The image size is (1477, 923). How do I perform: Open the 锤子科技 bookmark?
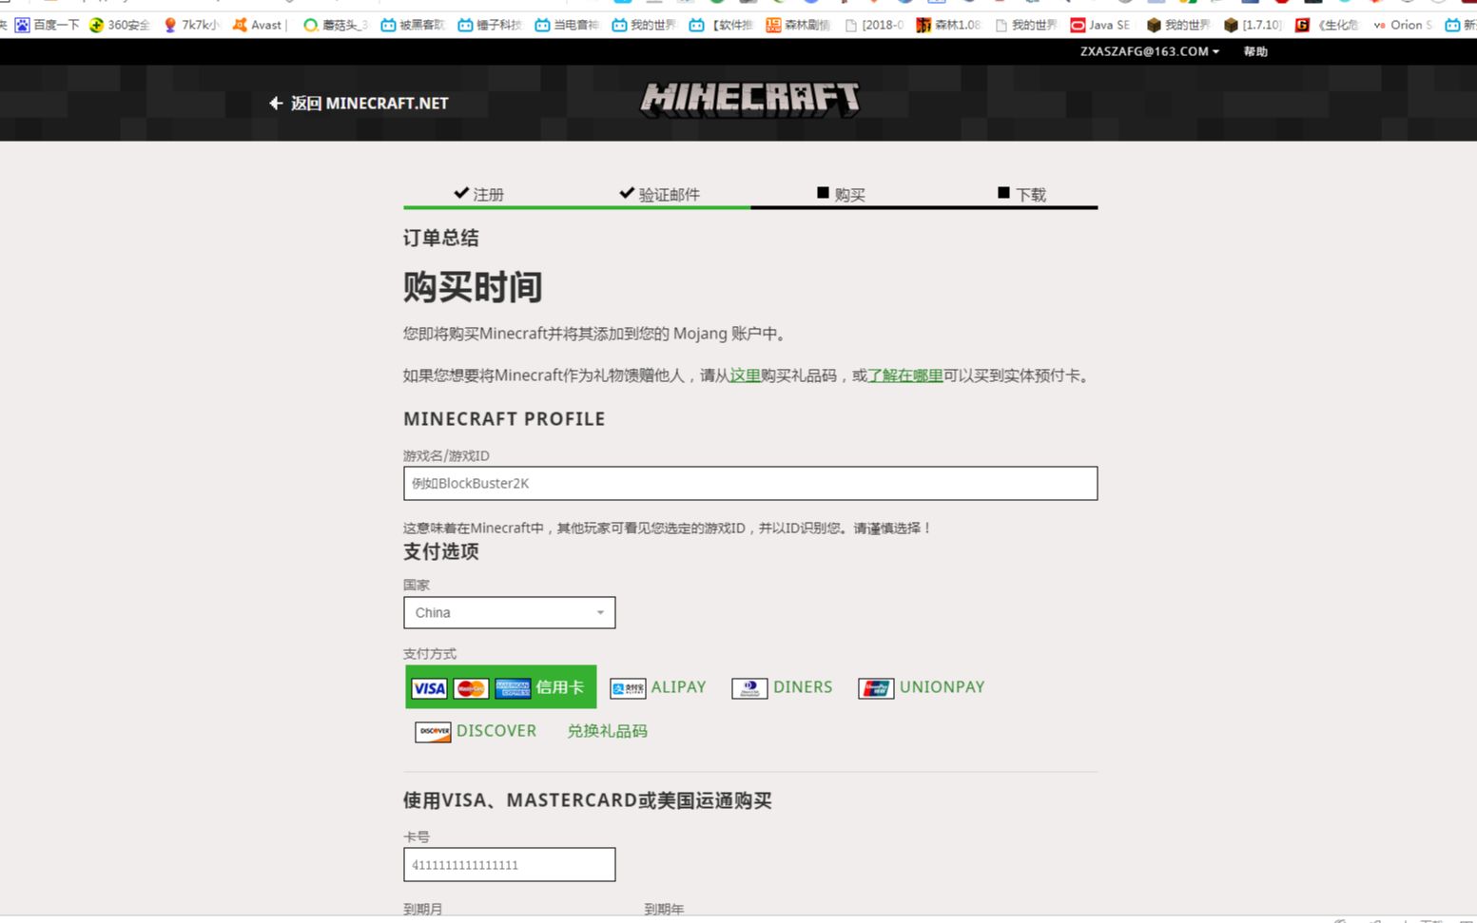click(x=490, y=25)
